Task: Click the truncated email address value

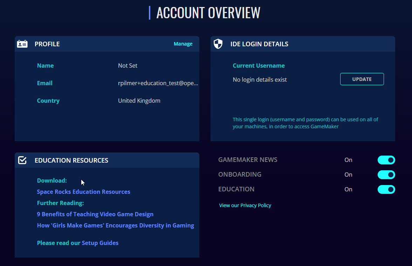Action: point(158,83)
